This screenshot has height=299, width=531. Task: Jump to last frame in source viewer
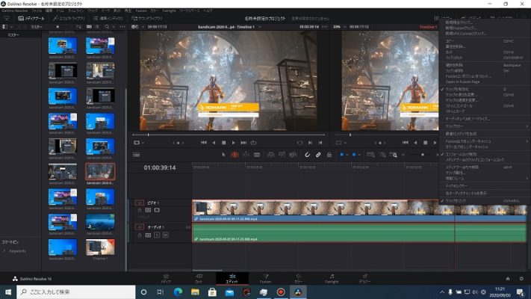pos(243,143)
